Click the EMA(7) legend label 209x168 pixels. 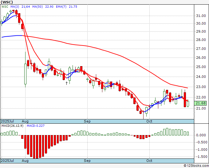(x=61, y=7)
